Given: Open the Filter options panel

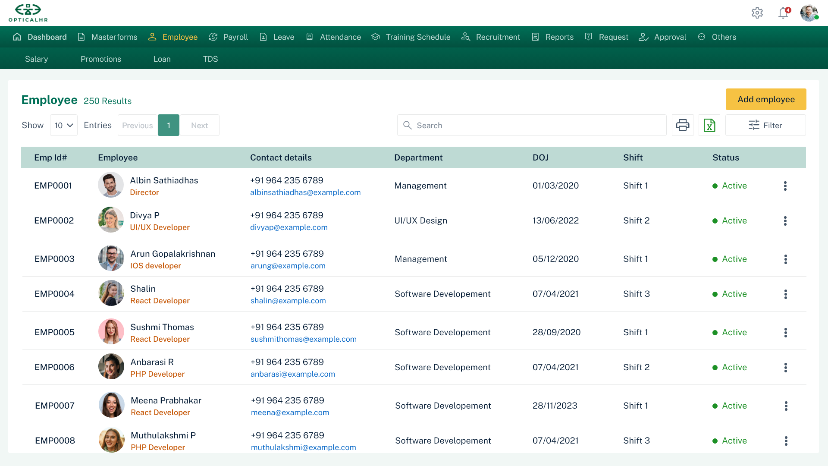Looking at the screenshot, I should tap(765, 125).
